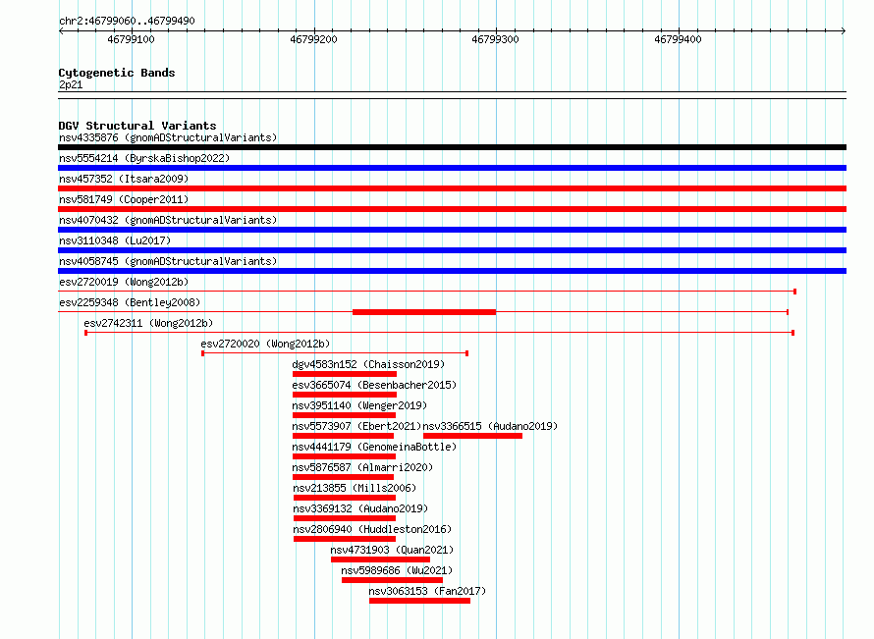Click the red bar under nsv5573907
Image resolution: width=874 pixels, height=639 pixels.
pos(344,436)
